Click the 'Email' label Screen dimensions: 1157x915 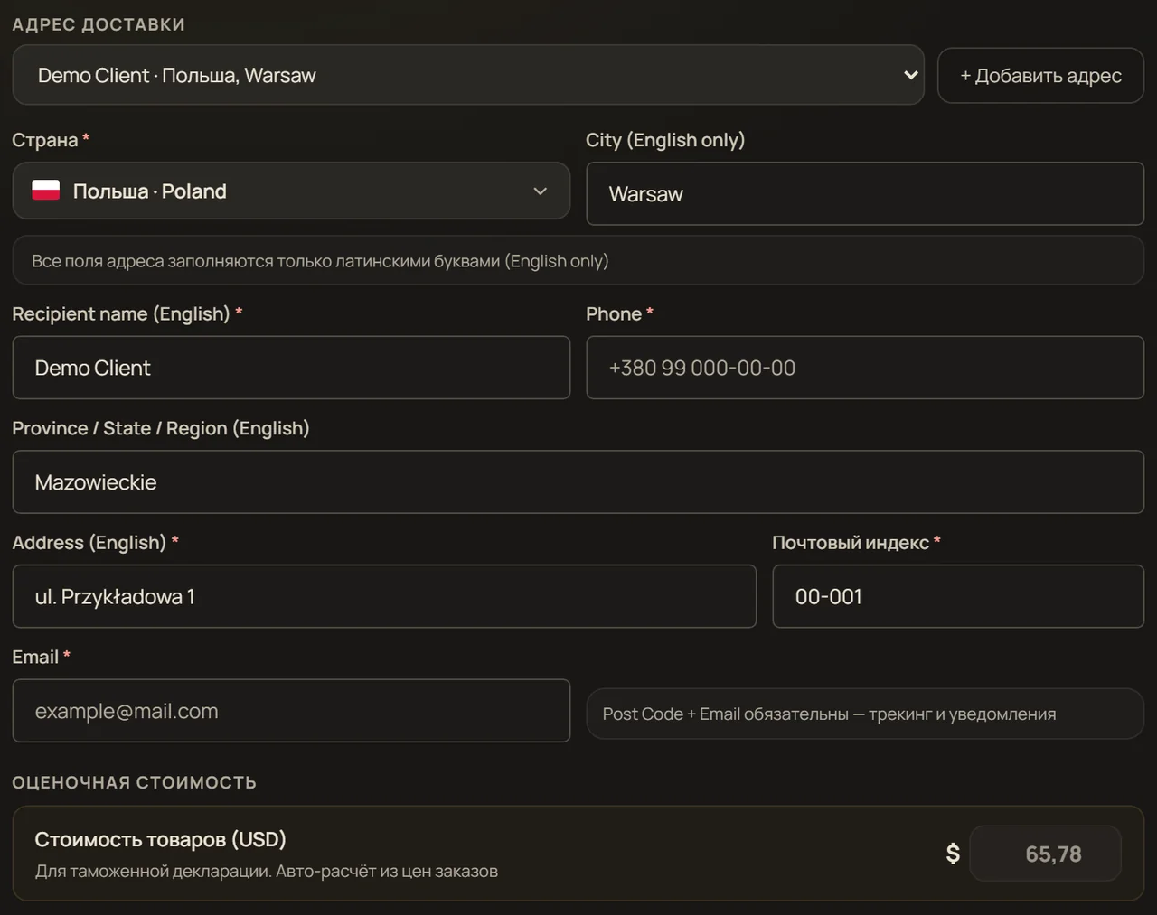click(x=35, y=657)
